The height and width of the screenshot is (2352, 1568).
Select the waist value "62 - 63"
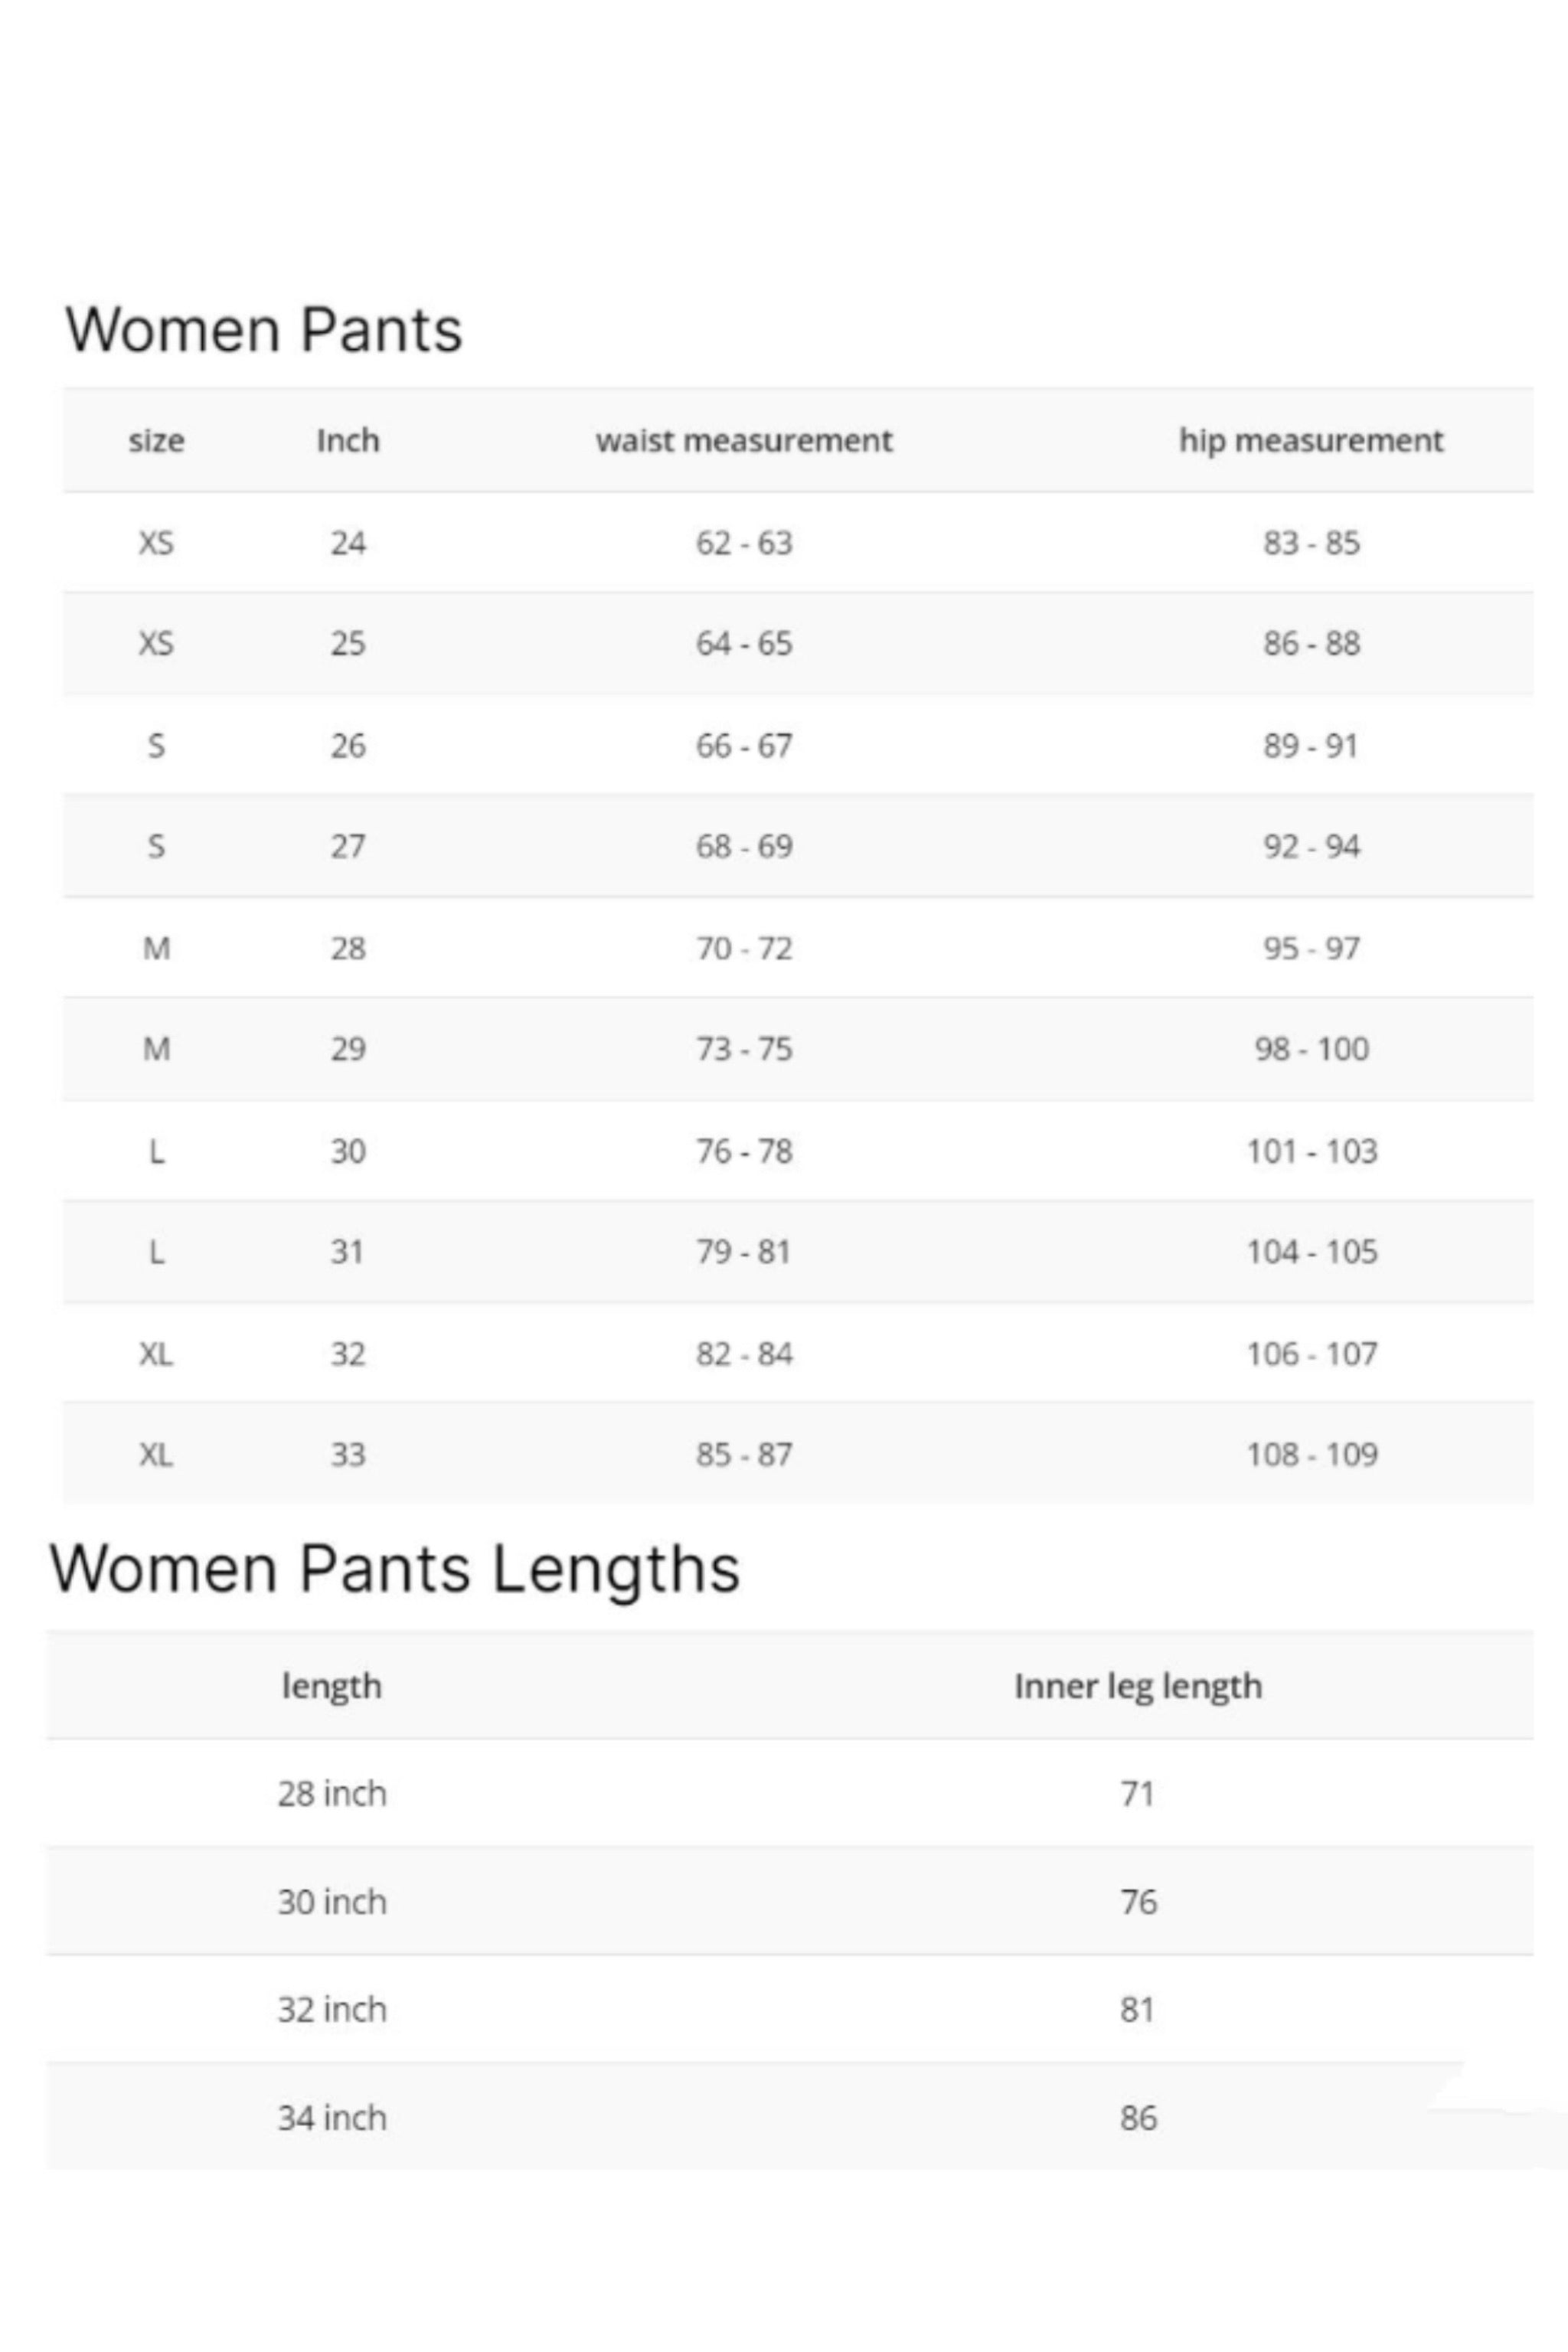pos(744,543)
